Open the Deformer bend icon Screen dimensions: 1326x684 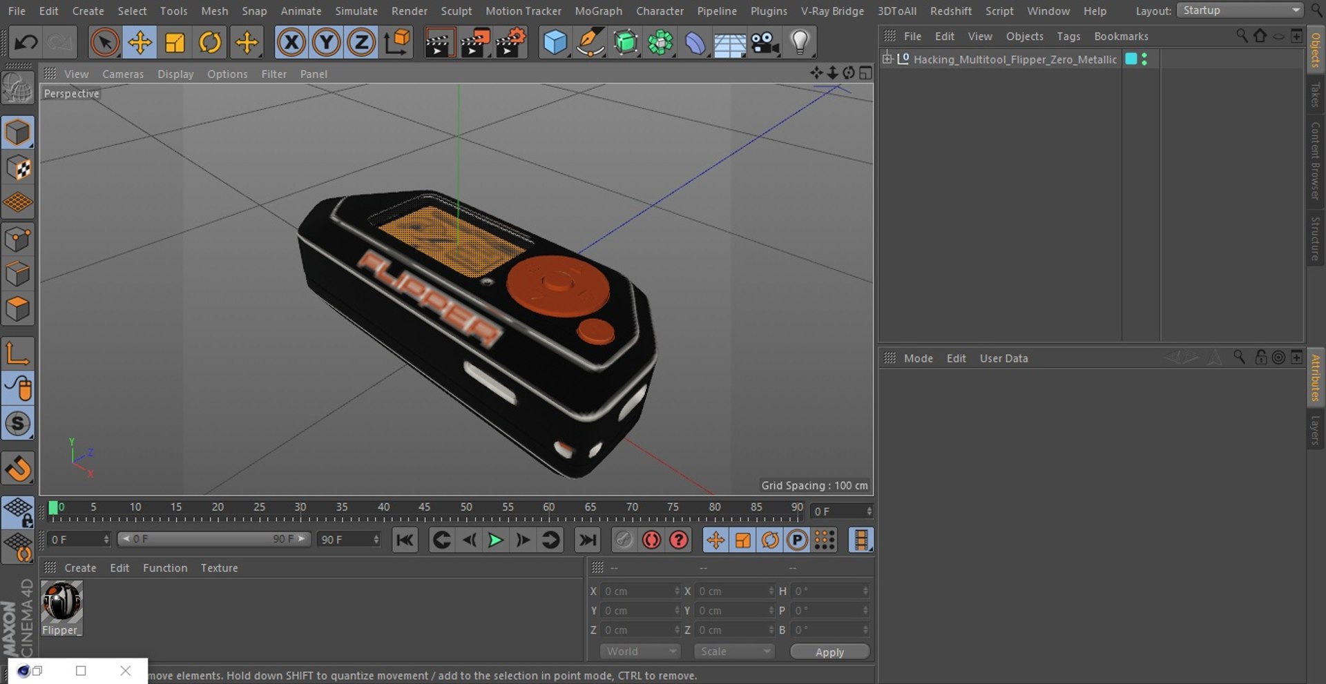695,43
